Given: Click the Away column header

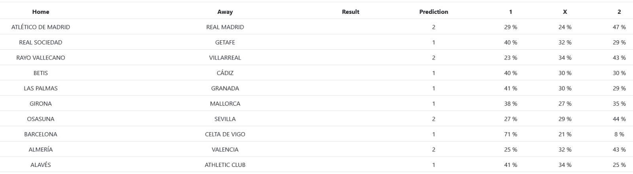Looking at the screenshot, I should pyautogui.click(x=225, y=12).
